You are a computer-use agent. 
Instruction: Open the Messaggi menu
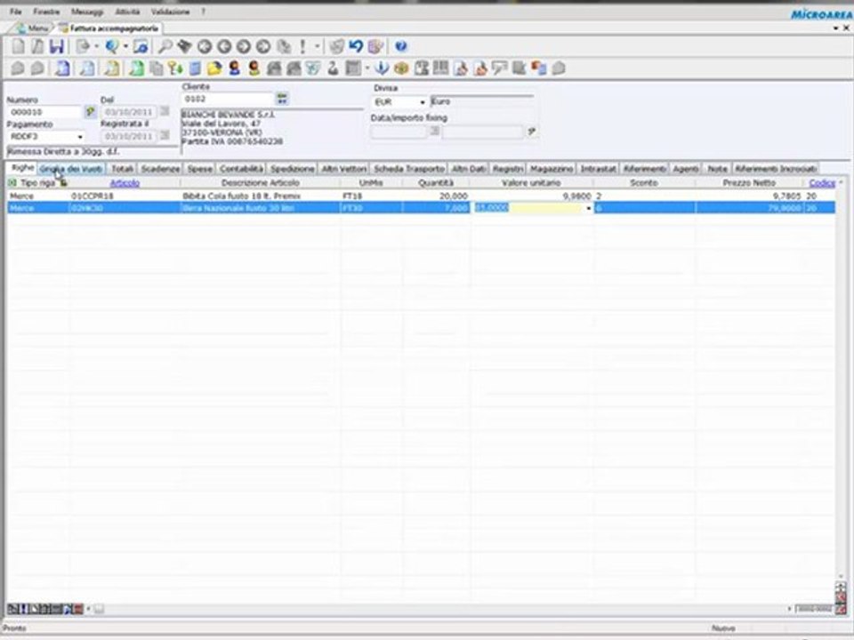87,12
